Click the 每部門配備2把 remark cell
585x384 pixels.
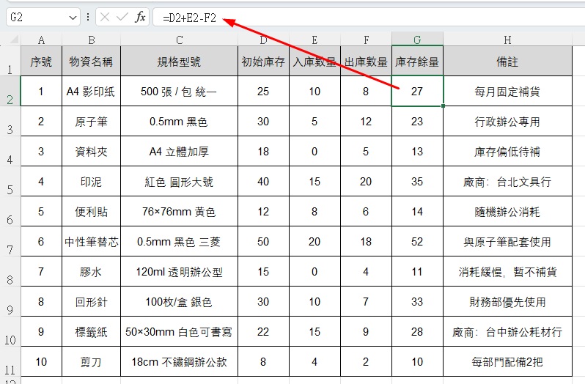[507, 361]
